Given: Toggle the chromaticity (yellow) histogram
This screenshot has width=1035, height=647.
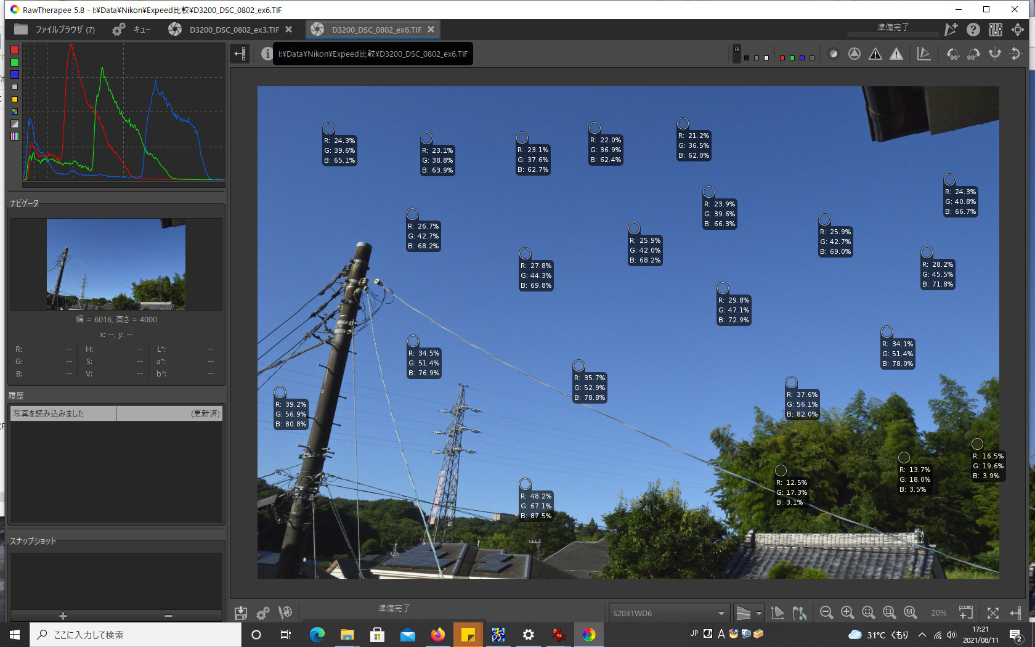Looking at the screenshot, I should (x=15, y=99).
